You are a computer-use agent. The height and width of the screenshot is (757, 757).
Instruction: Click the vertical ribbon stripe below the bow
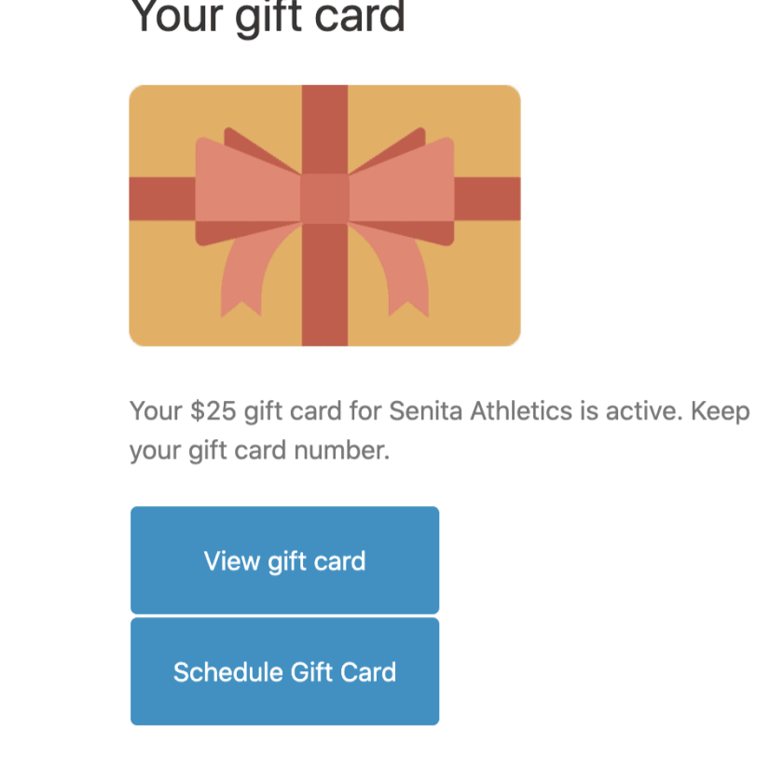coord(324,308)
